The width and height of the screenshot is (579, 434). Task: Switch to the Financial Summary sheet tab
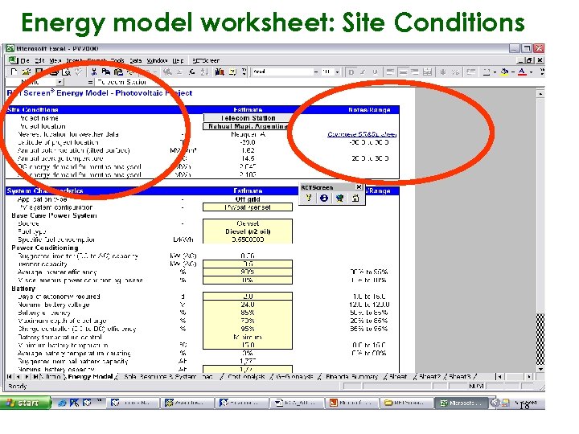pyautogui.click(x=352, y=377)
